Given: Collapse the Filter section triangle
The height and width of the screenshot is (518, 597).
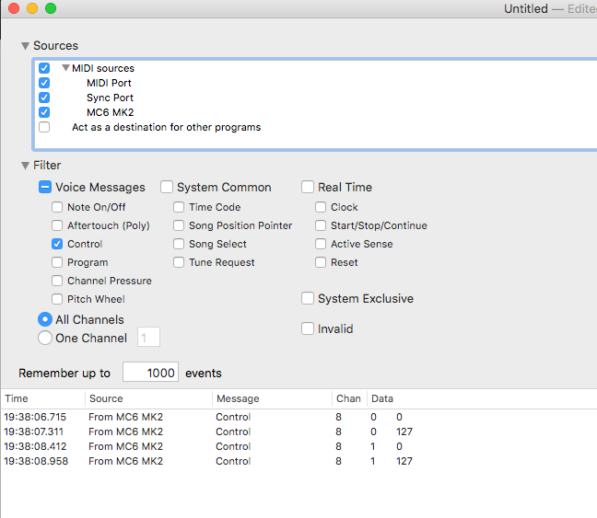Looking at the screenshot, I should tap(25, 166).
